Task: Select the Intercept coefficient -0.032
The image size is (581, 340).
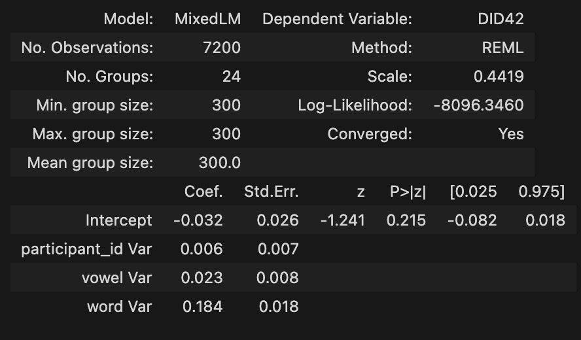Action: (x=198, y=220)
